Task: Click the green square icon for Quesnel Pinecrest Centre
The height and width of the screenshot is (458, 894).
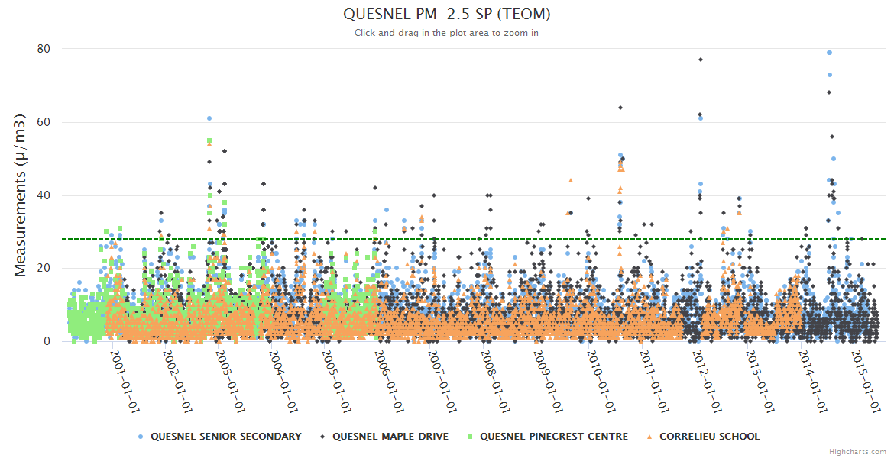Action: click(470, 437)
